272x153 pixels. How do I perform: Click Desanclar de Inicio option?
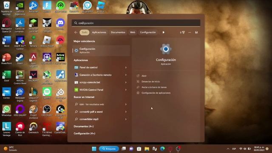(150, 82)
